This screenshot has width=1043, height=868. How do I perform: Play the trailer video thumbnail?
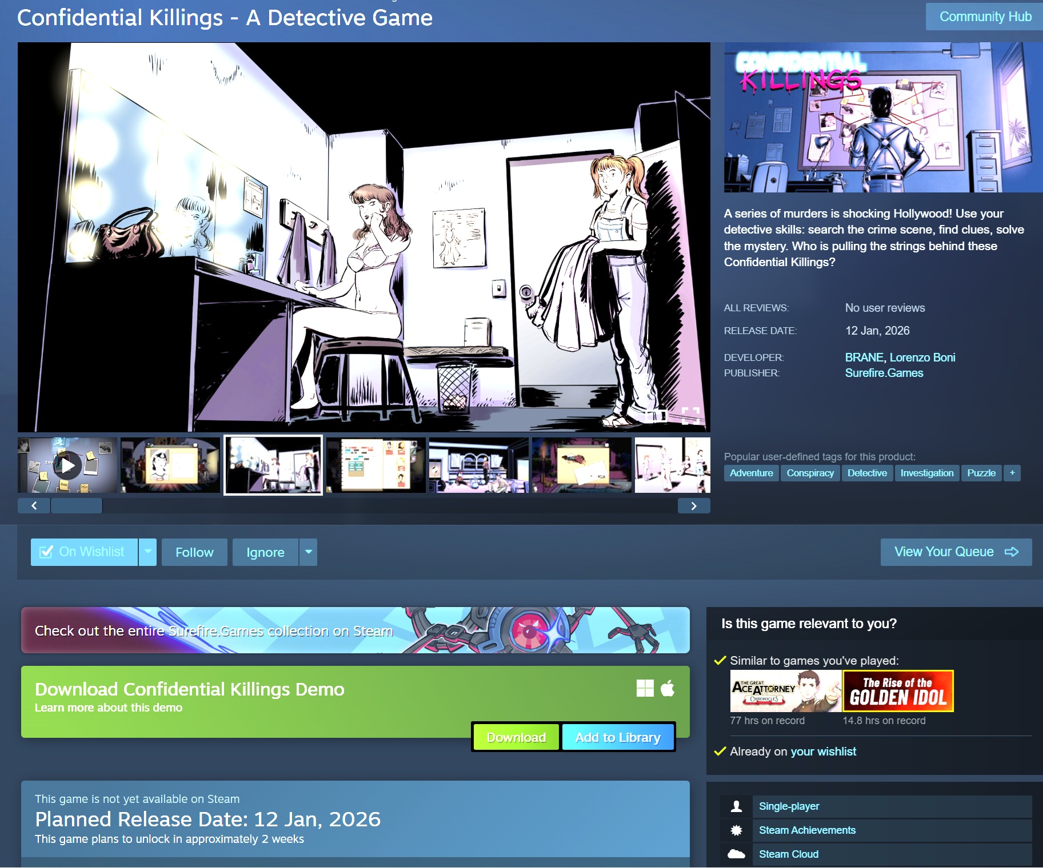click(67, 465)
